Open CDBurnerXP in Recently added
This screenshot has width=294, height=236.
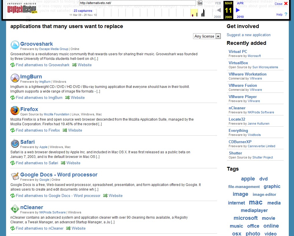tap(240, 142)
